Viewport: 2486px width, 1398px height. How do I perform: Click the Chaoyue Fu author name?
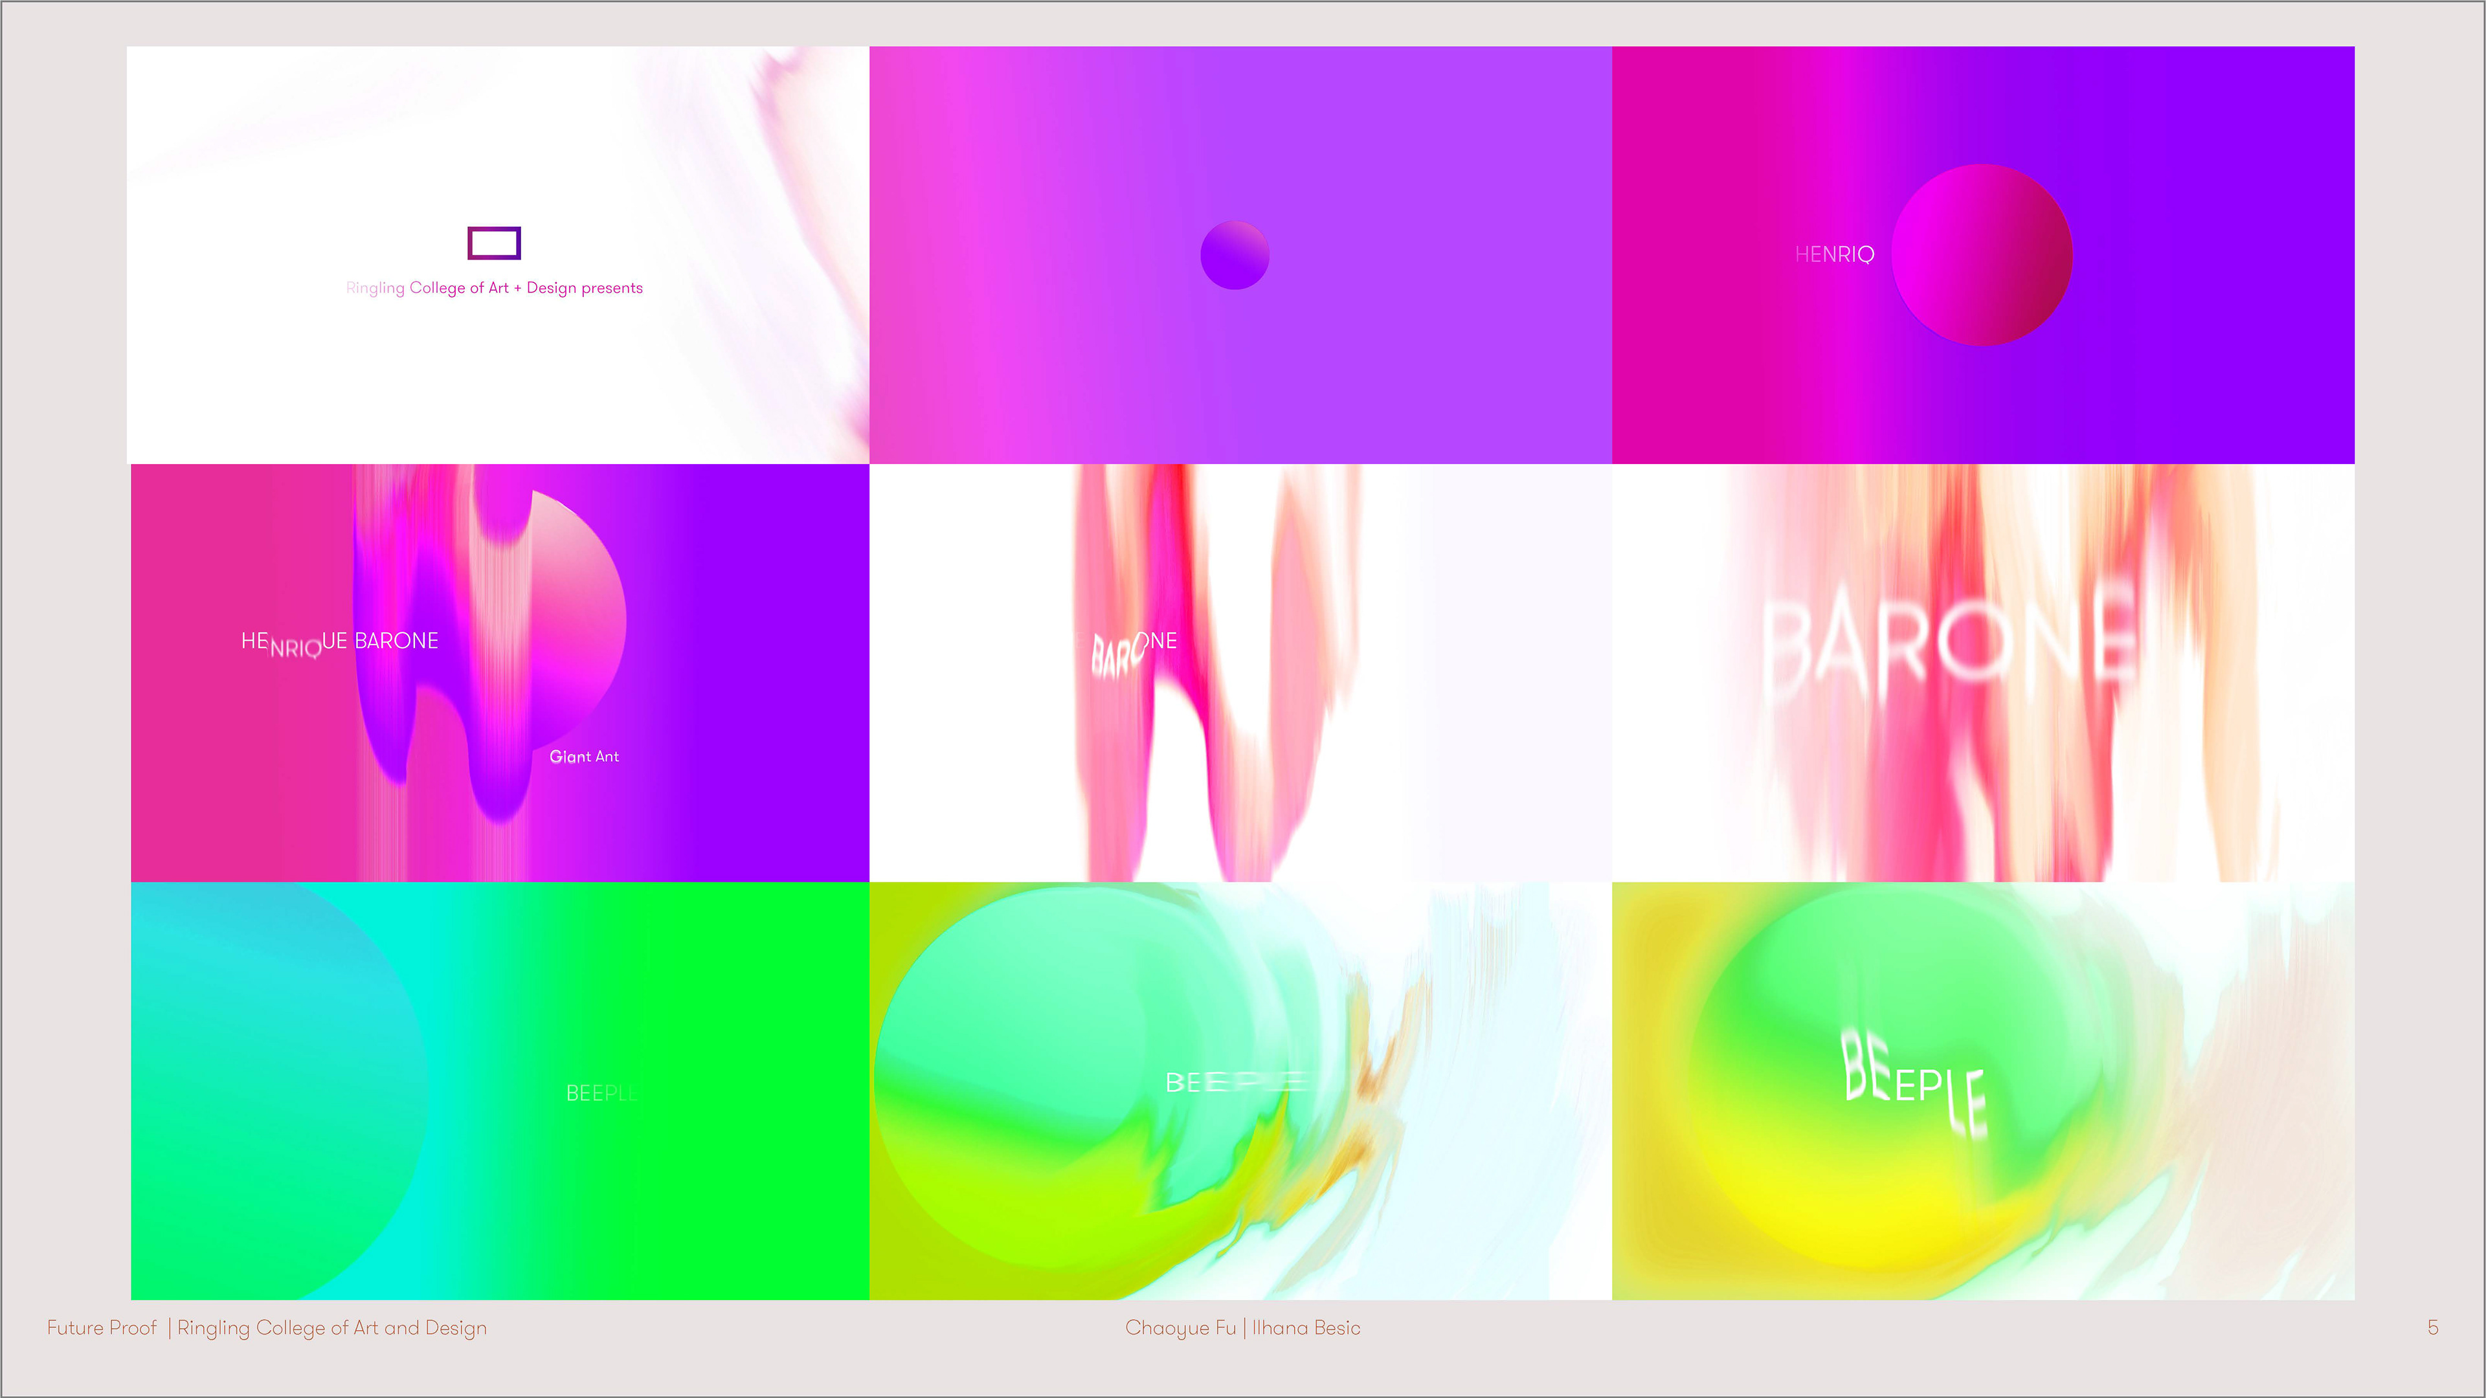coord(1180,1327)
